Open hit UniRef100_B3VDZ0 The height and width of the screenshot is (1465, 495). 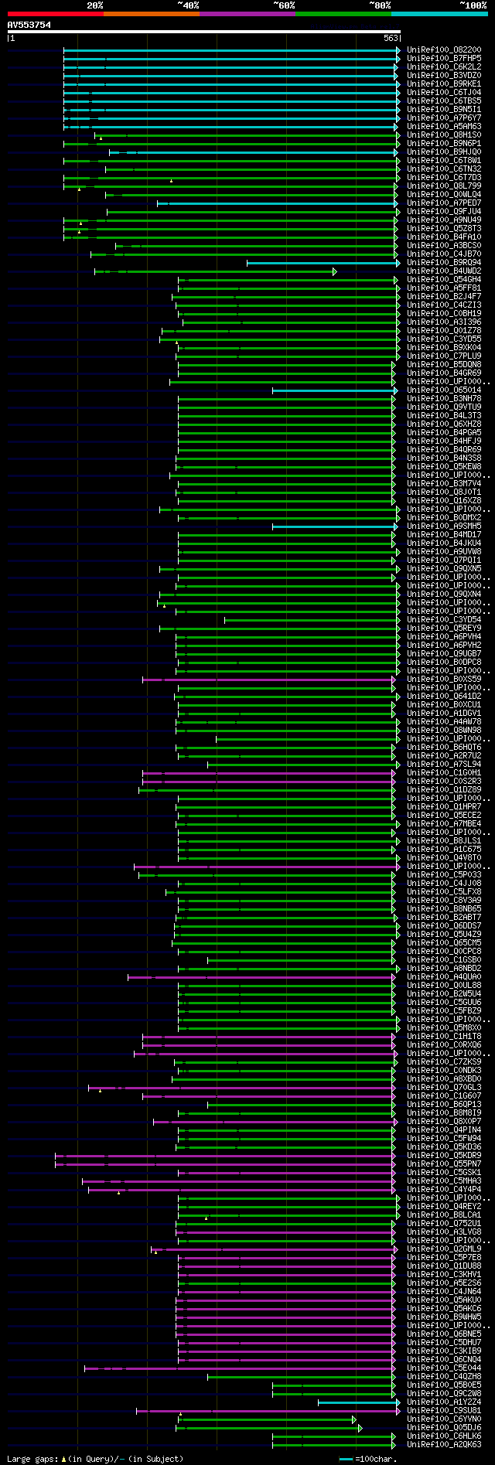[445, 76]
